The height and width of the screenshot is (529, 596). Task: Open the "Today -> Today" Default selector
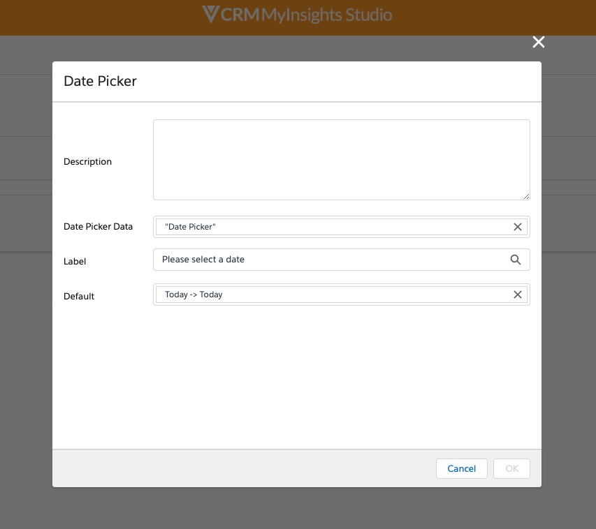(335, 295)
